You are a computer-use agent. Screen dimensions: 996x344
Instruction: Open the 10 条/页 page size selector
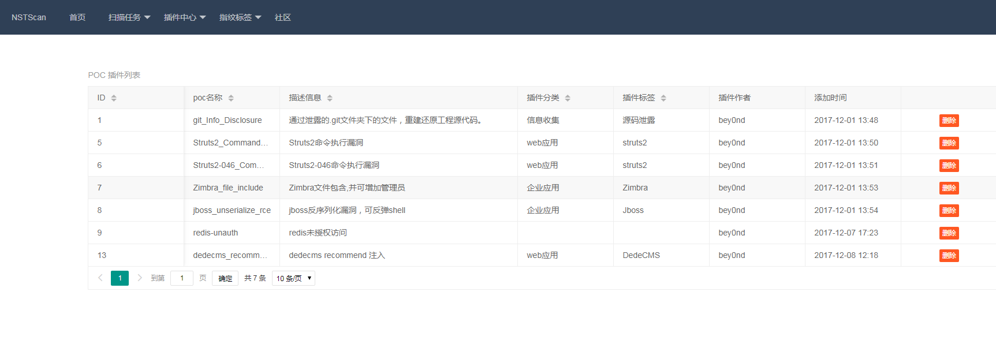pos(293,278)
